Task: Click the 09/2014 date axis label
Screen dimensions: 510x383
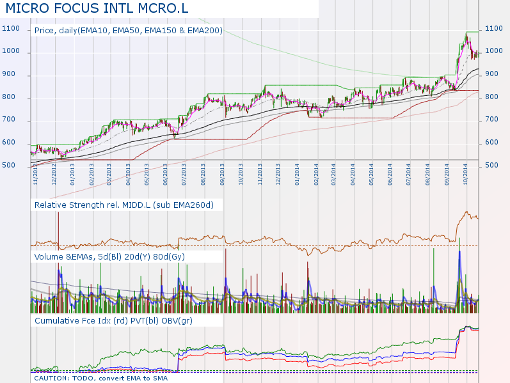Action: click(x=447, y=175)
